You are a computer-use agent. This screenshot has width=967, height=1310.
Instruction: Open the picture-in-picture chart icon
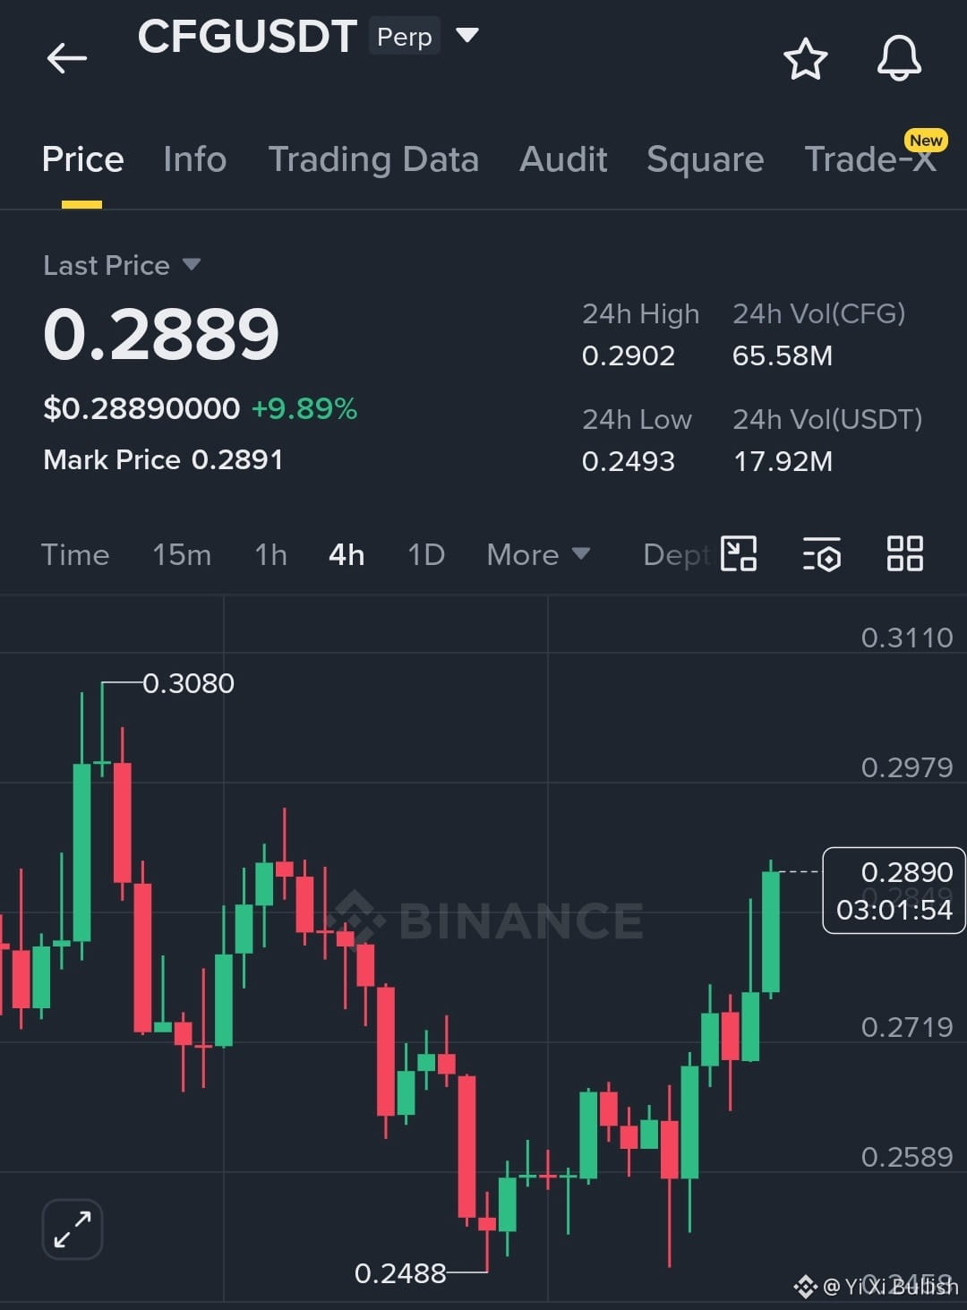(x=739, y=553)
